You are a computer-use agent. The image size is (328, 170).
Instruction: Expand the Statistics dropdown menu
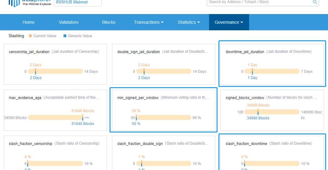point(188,22)
